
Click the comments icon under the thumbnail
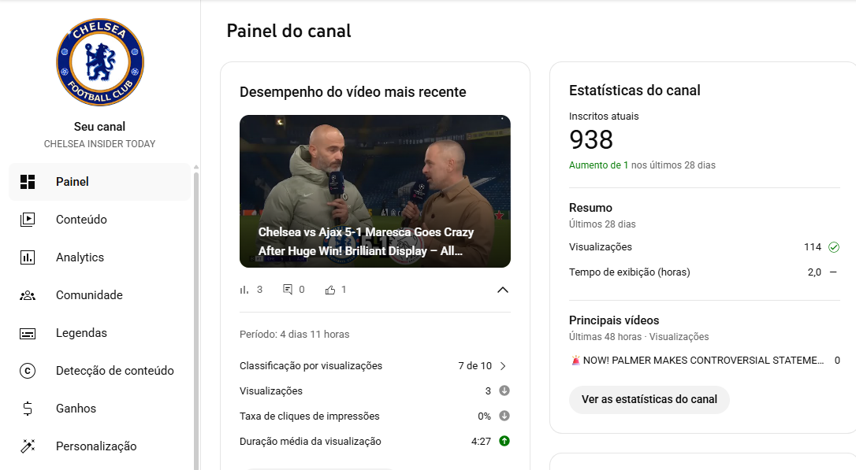(x=288, y=290)
